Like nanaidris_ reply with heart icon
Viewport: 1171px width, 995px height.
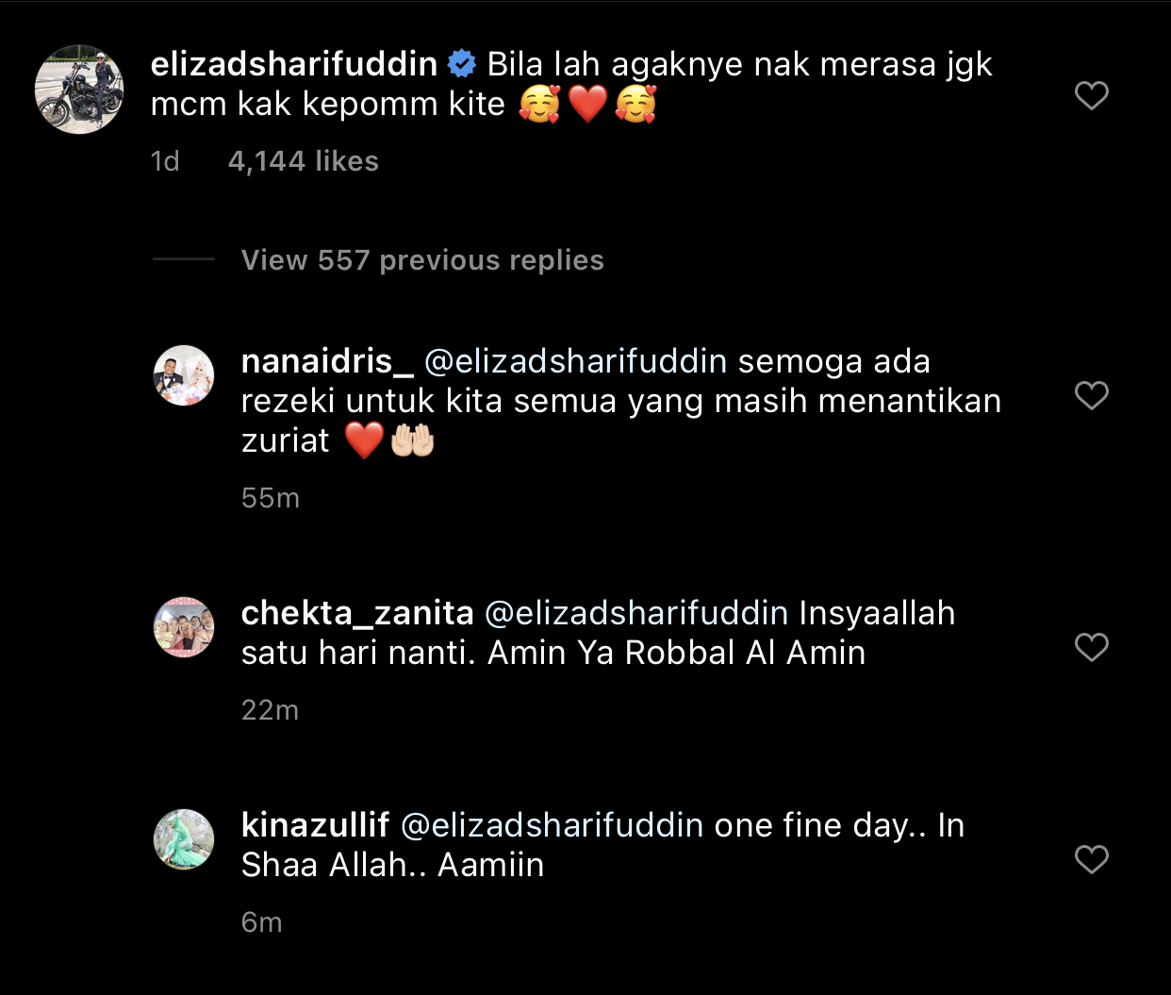[1092, 395]
